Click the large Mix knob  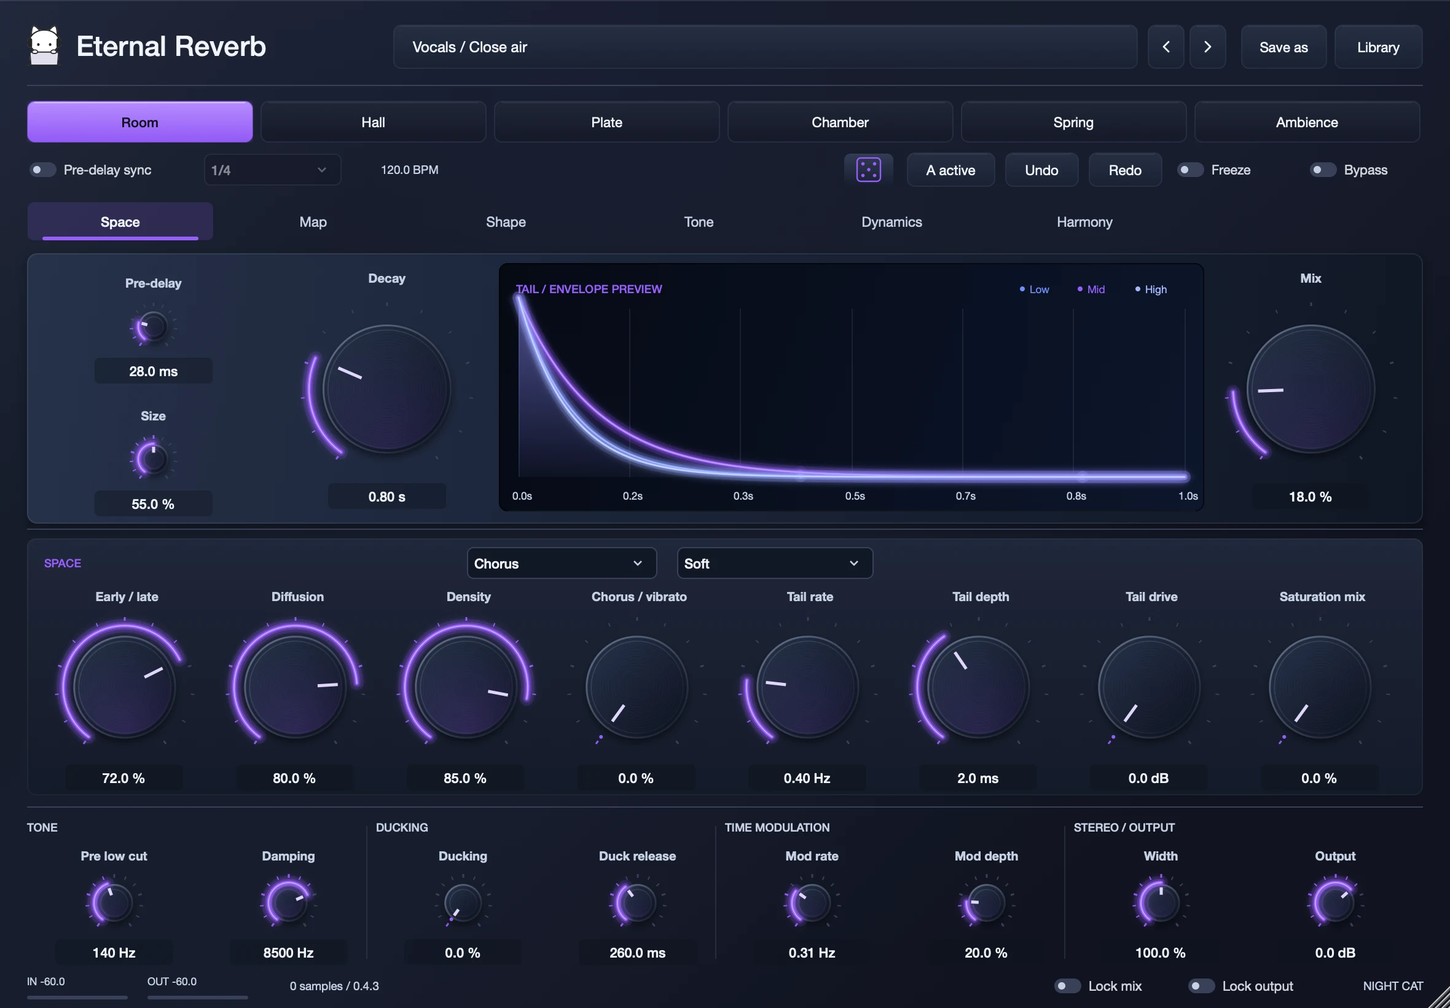(x=1311, y=388)
